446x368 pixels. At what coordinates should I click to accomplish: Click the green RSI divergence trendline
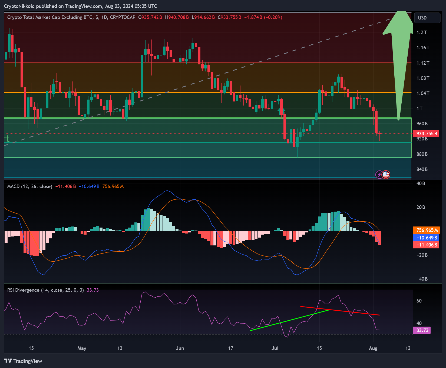289,320
